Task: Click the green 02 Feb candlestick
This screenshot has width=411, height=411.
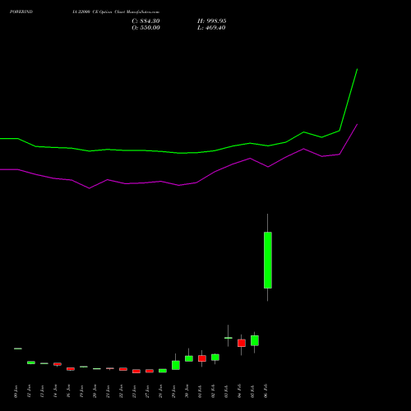Action: 215,358
